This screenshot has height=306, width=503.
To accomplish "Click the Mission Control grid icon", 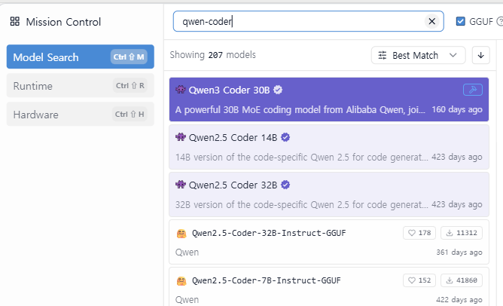I will pyautogui.click(x=15, y=22).
